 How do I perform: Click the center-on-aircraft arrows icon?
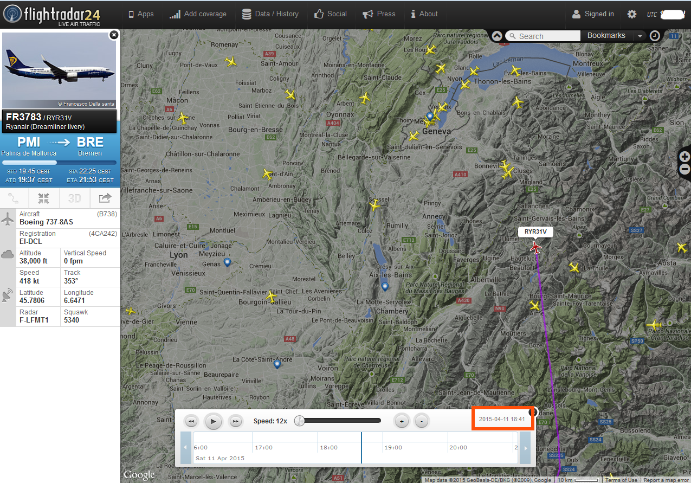pos(44,198)
